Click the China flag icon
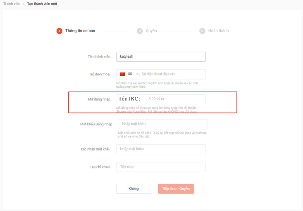Viewport: 303px width, 211px height. [x=122, y=74]
